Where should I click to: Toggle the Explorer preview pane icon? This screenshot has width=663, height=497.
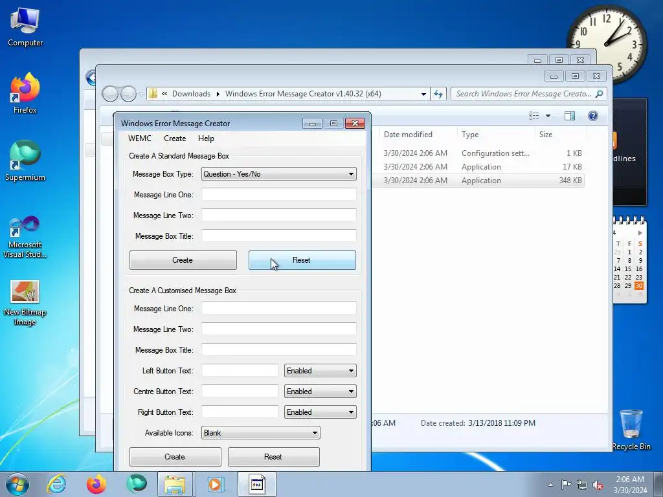[x=570, y=116]
